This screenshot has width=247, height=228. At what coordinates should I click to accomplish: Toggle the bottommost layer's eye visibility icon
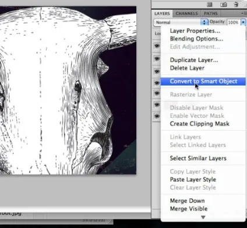157,116
